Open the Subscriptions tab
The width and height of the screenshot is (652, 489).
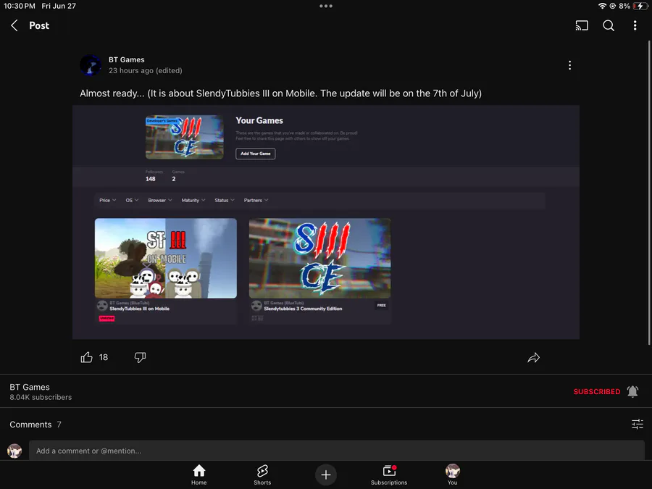(389, 475)
